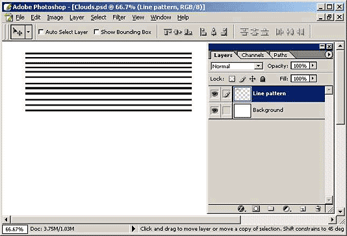Click the horizontal scrollbar left arrow

coord(6,219)
